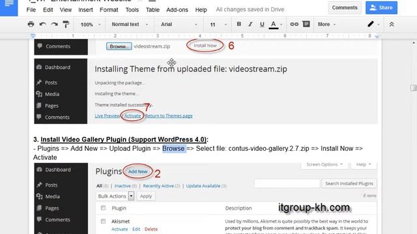Expand the WordPress Help tab
The height and width of the screenshot is (234, 417).
tap(364, 164)
